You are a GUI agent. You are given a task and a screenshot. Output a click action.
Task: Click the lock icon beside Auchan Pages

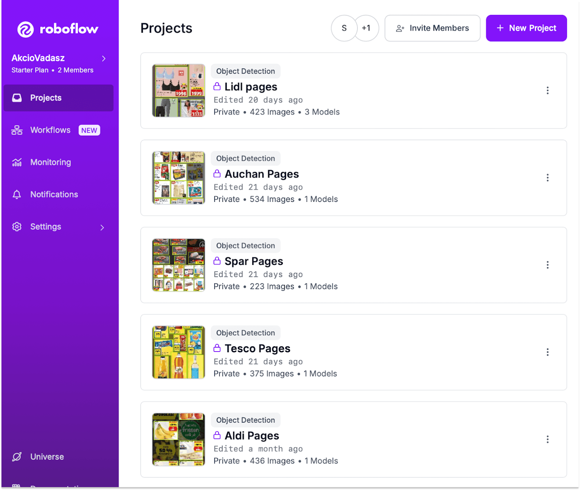pyautogui.click(x=217, y=174)
